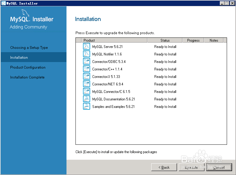Click the Progress column header

coord(193,40)
